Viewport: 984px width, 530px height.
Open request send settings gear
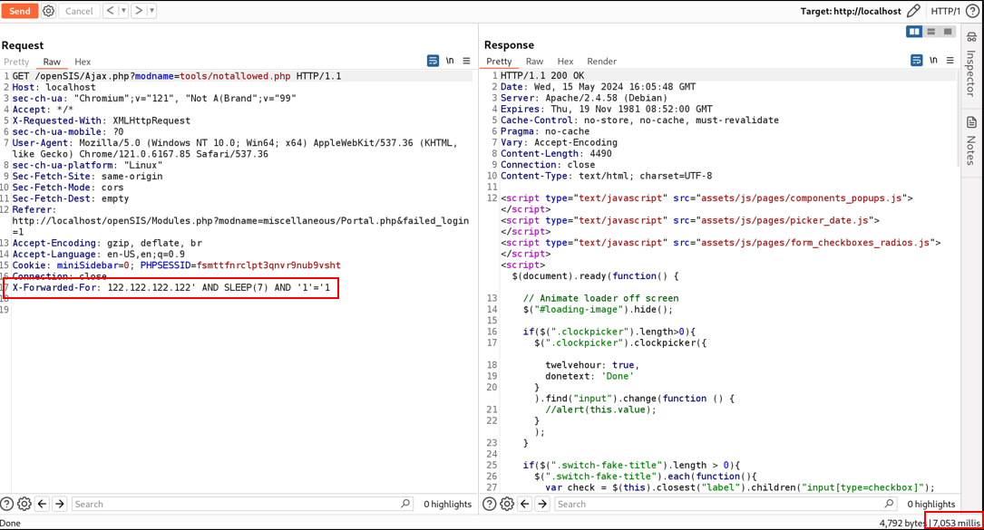pyautogui.click(x=48, y=11)
